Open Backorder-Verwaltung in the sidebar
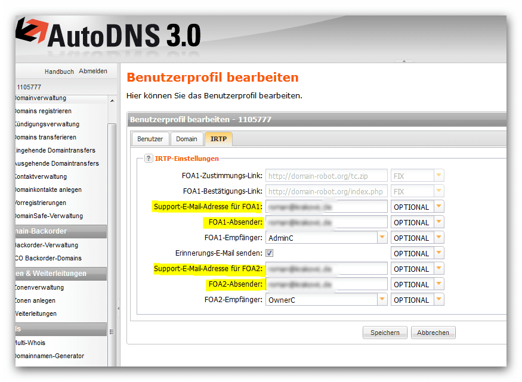The height and width of the screenshot is (382, 522). click(x=47, y=245)
